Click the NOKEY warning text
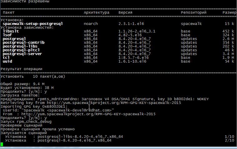Image resolution: width=237 pixels, height=149 pixels. (203, 99)
